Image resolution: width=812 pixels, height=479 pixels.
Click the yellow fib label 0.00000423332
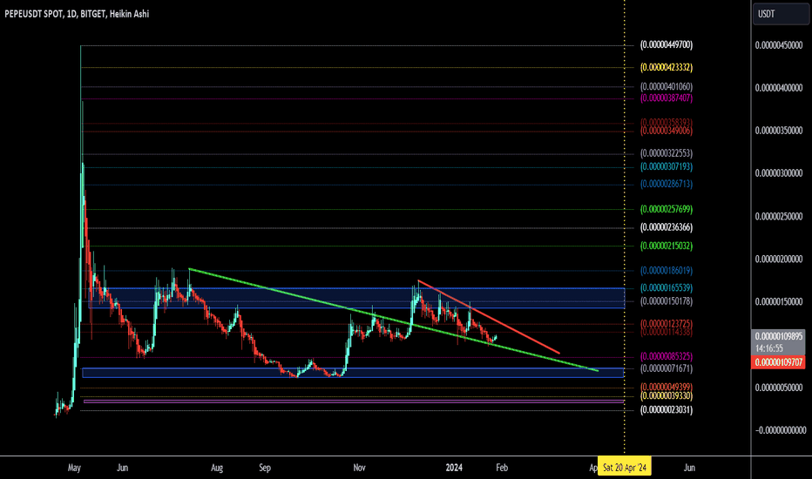tap(666, 67)
